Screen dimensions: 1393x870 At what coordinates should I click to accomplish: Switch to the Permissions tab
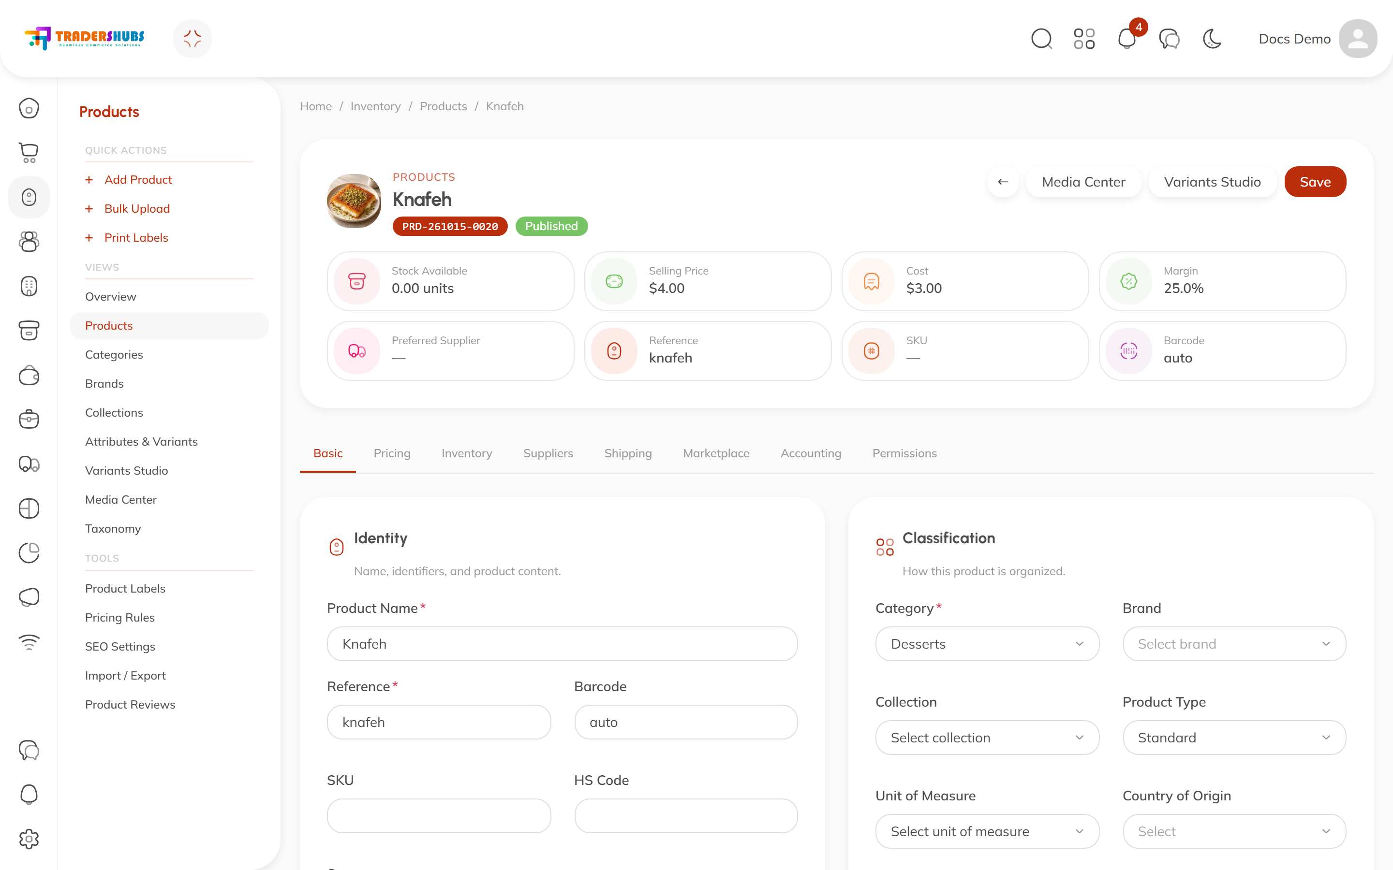click(x=904, y=453)
